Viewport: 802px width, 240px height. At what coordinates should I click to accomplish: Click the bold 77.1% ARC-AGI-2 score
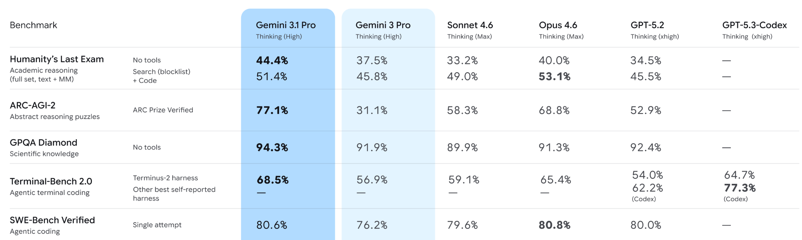(x=272, y=110)
